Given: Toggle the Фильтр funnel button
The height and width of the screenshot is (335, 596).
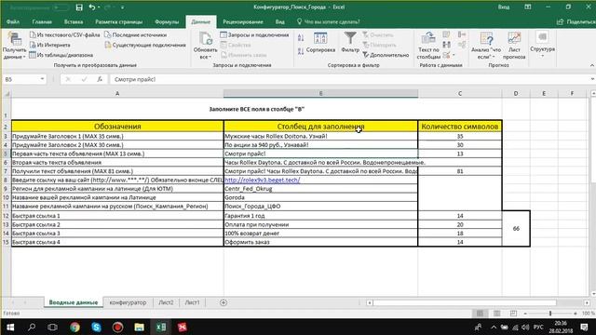Looking at the screenshot, I should pyautogui.click(x=350, y=42).
